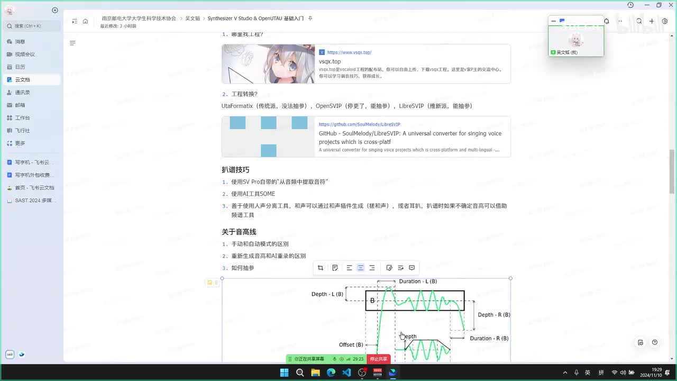This screenshot has width=677, height=381.
Task: Click the SAST icon at sidebar bottom
Action: coord(10,355)
